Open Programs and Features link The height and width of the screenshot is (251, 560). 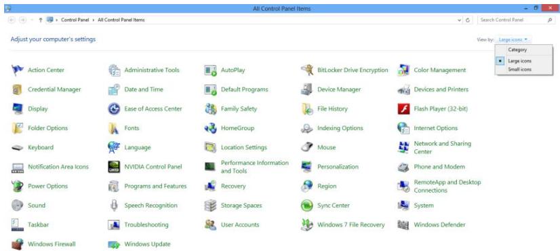[x=155, y=186]
